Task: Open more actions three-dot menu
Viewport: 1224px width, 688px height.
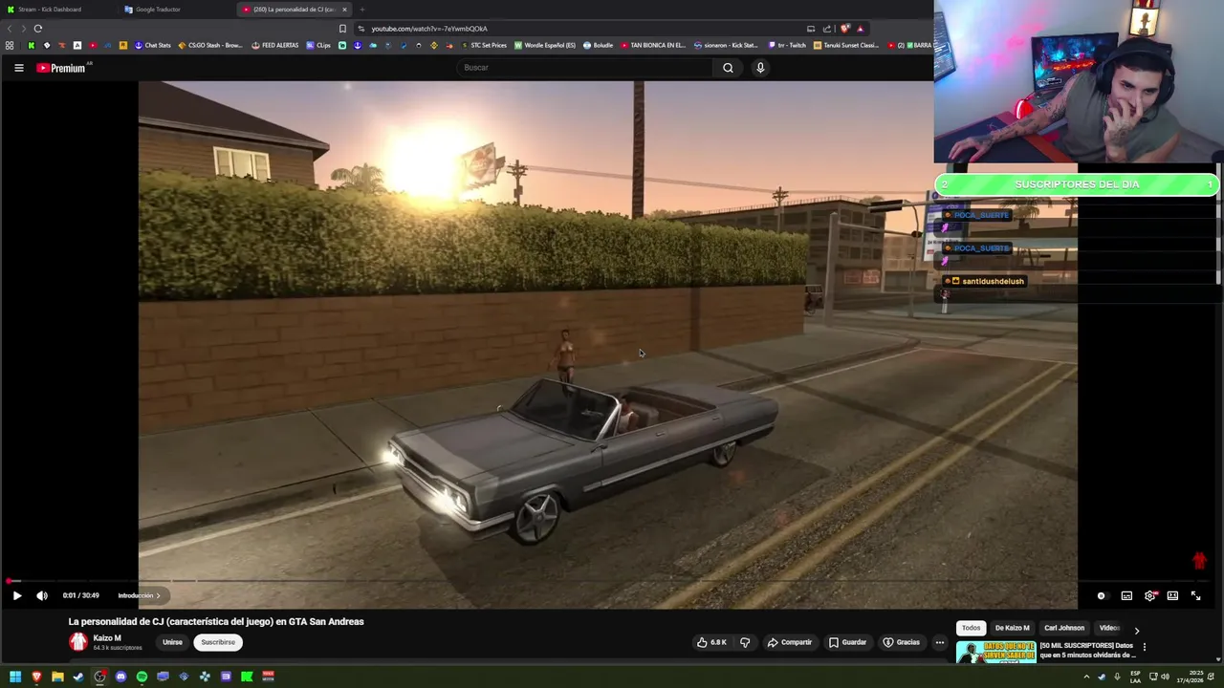Action: [x=940, y=642]
